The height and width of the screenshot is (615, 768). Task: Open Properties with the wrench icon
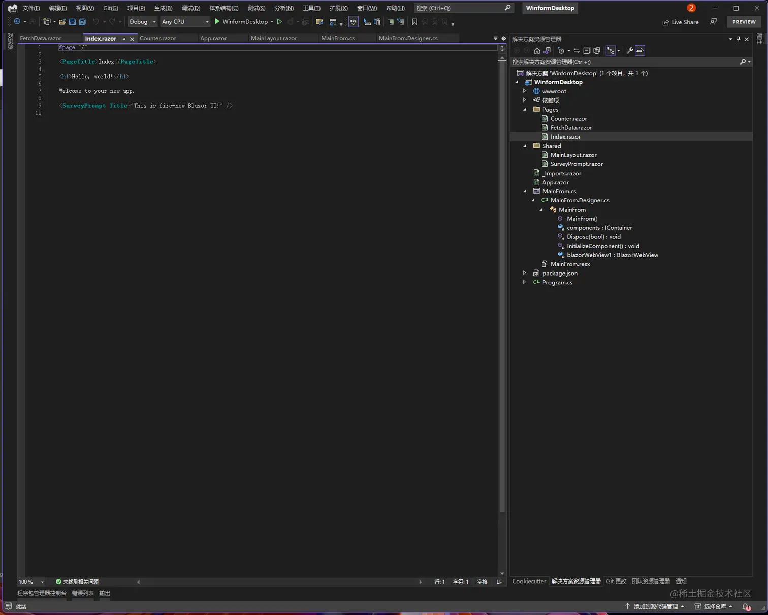coord(630,50)
